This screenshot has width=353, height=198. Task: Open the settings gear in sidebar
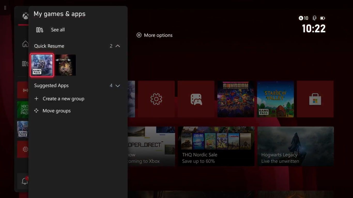[x=23, y=149]
